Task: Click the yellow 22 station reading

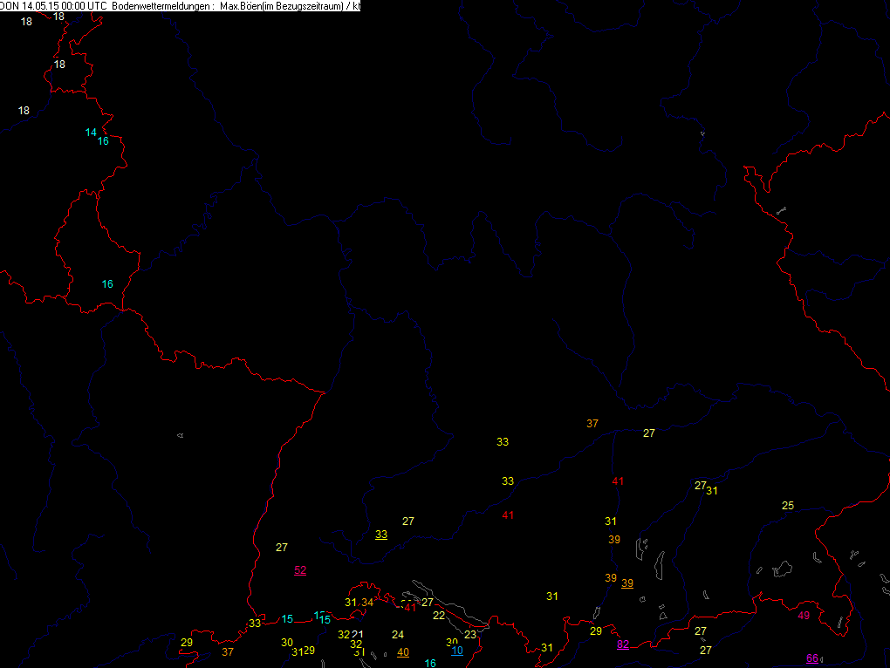Action: [439, 616]
